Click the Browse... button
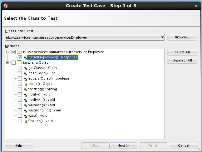 click(x=182, y=37)
